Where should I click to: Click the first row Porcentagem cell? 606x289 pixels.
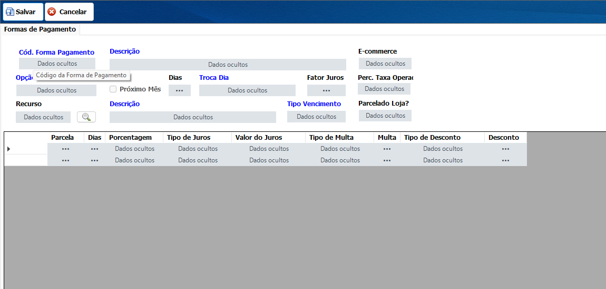[134, 149]
